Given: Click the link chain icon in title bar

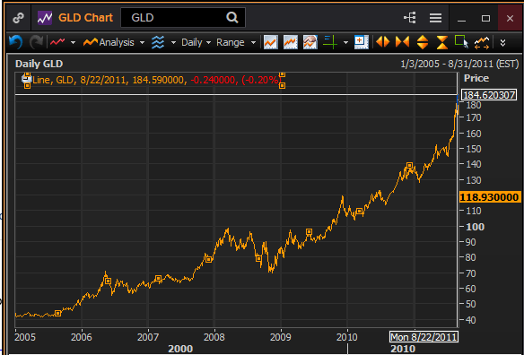Looking at the screenshot, I should [x=18, y=18].
